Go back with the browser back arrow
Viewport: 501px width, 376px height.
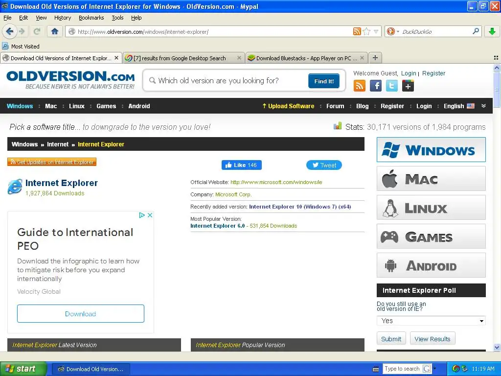click(x=9, y=31)
